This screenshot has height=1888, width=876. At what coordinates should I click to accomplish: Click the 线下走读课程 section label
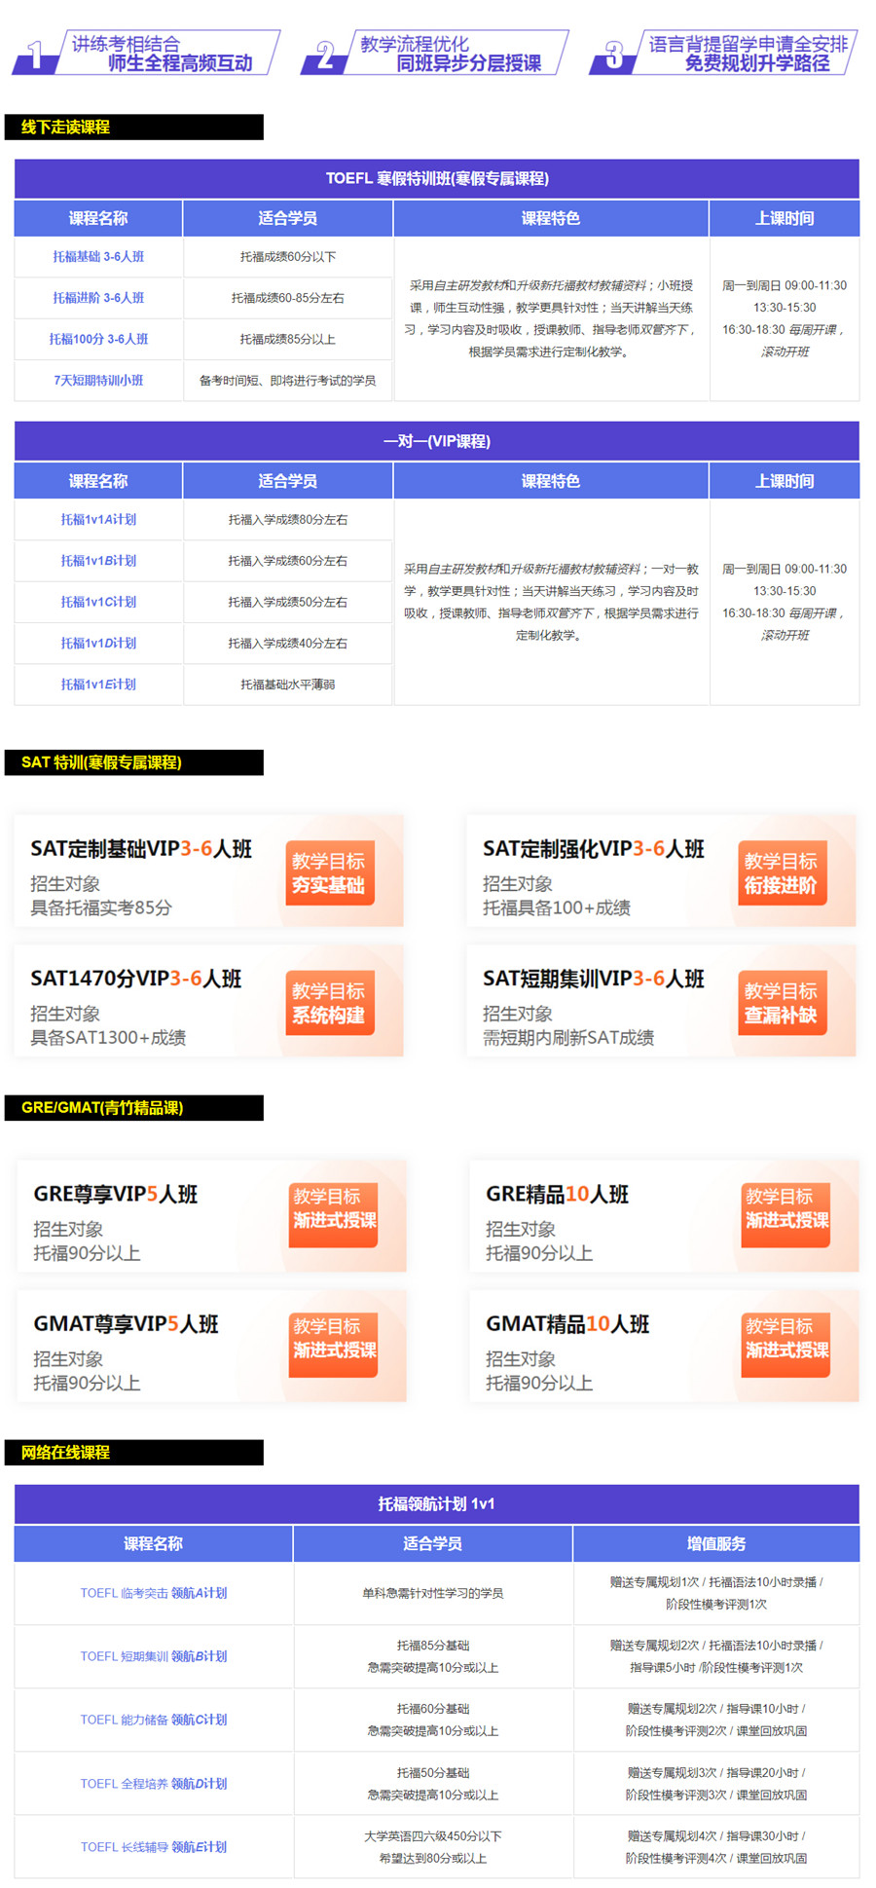65,128
